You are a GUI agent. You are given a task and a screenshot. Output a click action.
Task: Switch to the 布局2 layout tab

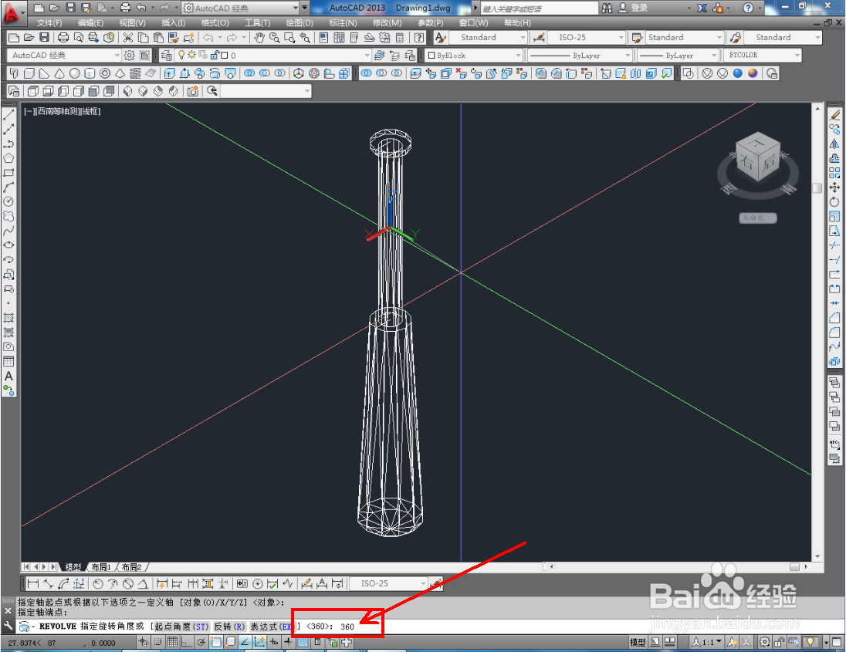click(x=132, y=567)
